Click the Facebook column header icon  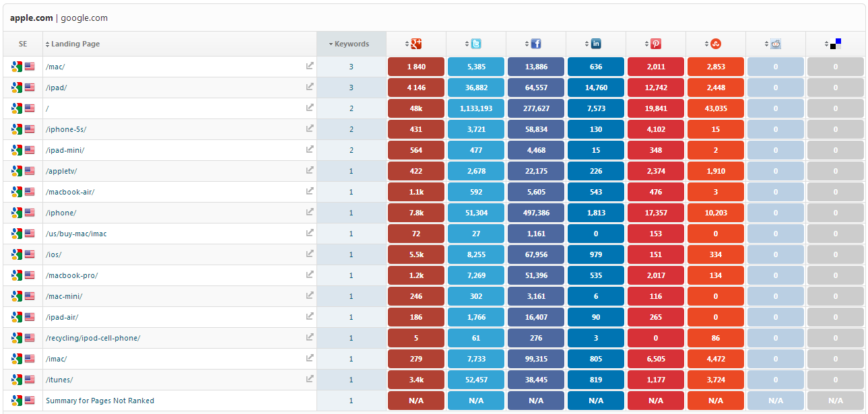coord(536,44)
